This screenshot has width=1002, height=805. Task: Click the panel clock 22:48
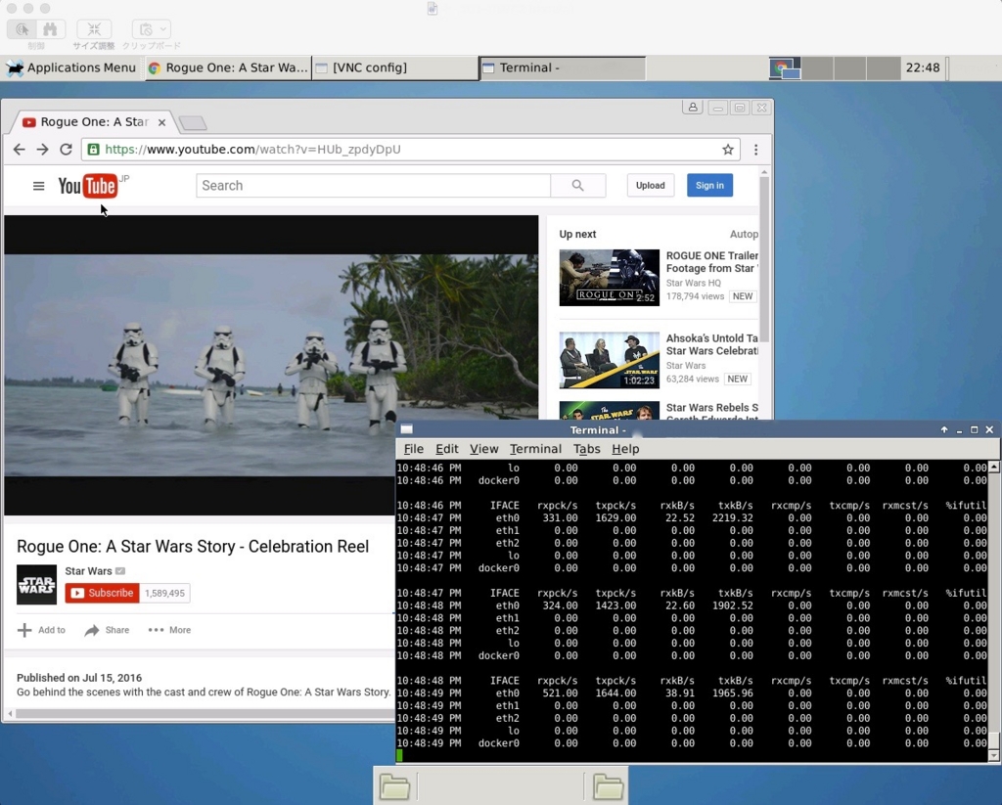click(x=922, y=67)
